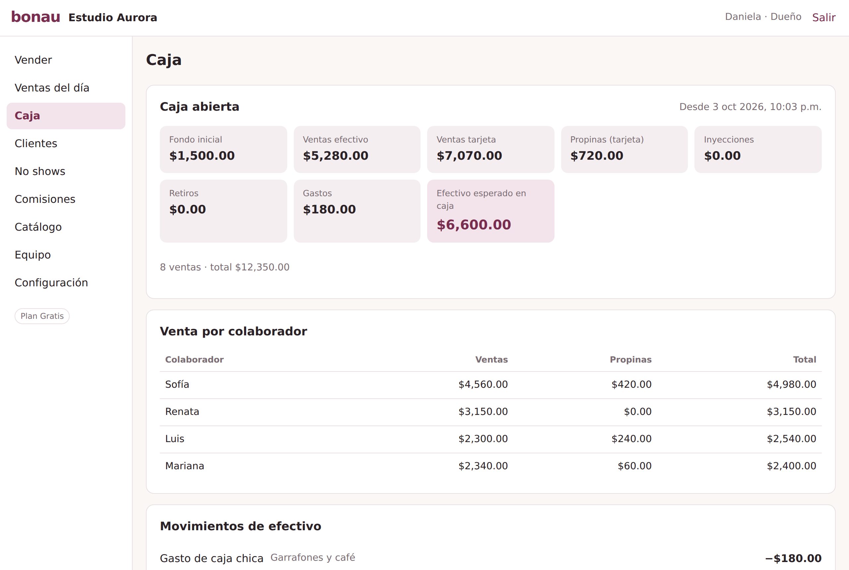Open Configuración settings

66,282
